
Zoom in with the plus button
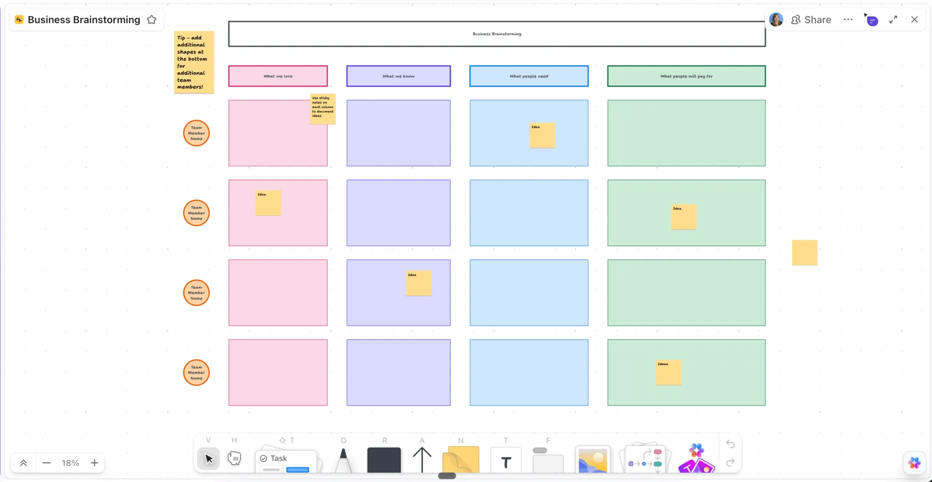95,463
